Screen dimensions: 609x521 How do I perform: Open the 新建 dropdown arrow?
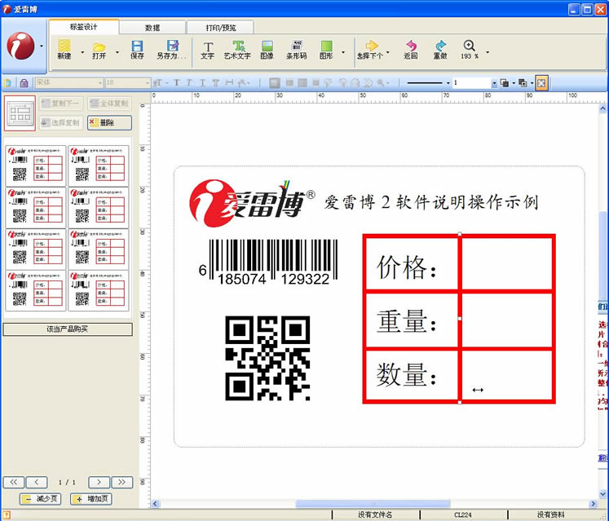[82, 52]
